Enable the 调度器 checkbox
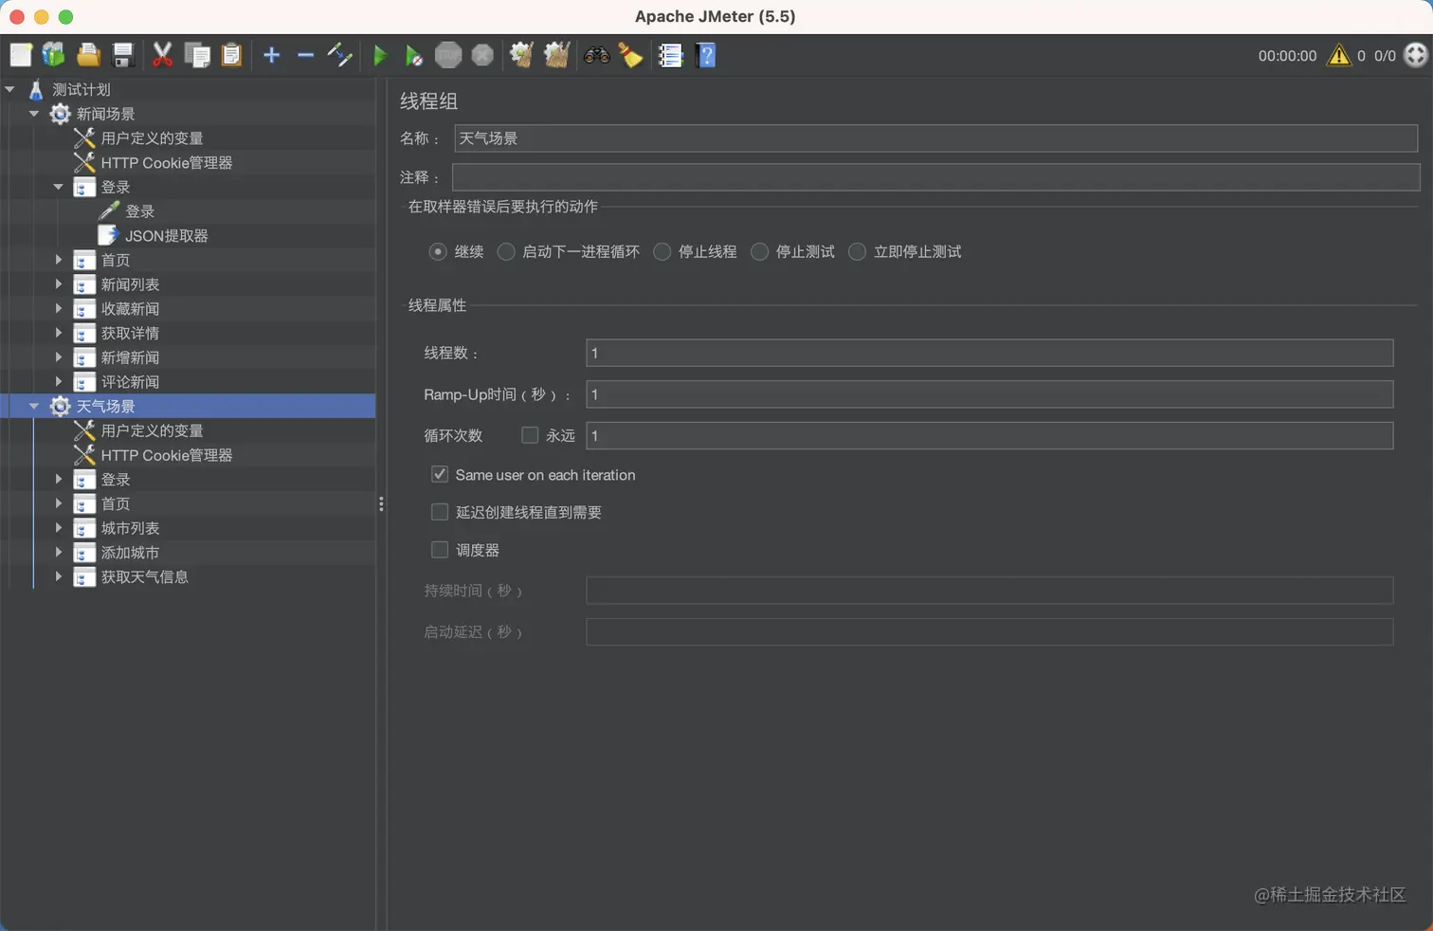Viewport: 1433px width, 931px height. (440, 550)
